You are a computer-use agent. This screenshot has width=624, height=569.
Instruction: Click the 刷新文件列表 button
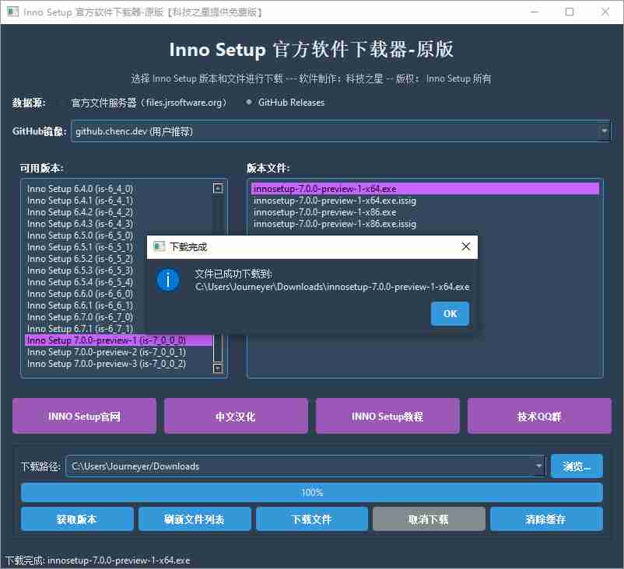195,519
